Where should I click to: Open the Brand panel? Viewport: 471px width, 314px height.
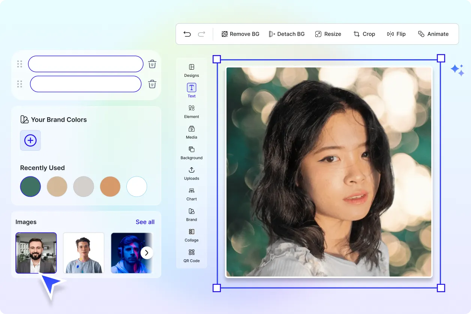(191, 214)
